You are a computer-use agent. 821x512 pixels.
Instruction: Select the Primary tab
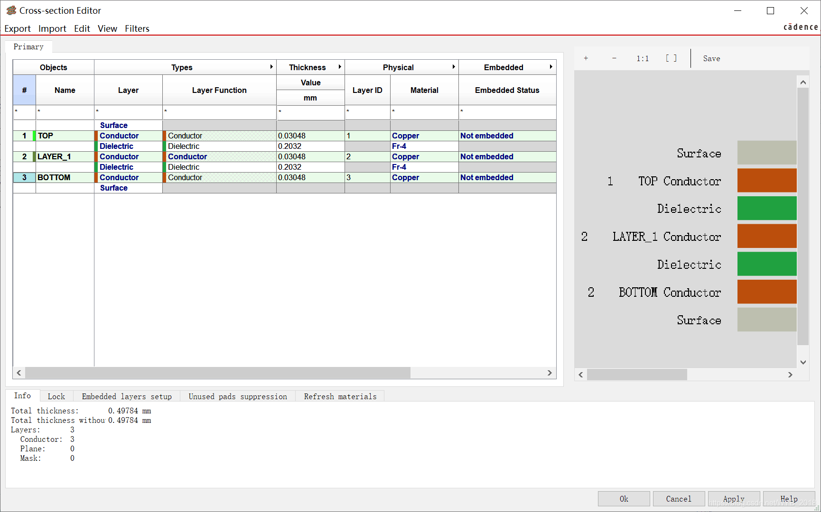(x=28, y=46)
